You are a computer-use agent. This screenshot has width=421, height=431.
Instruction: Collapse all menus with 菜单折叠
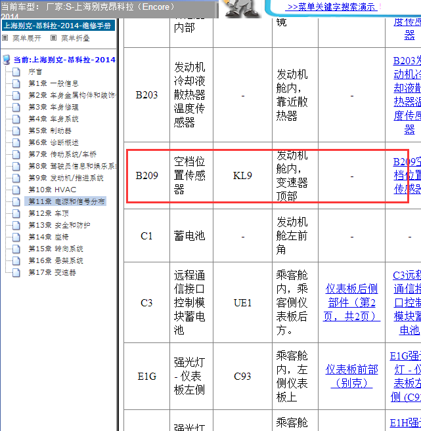(75, 38)
